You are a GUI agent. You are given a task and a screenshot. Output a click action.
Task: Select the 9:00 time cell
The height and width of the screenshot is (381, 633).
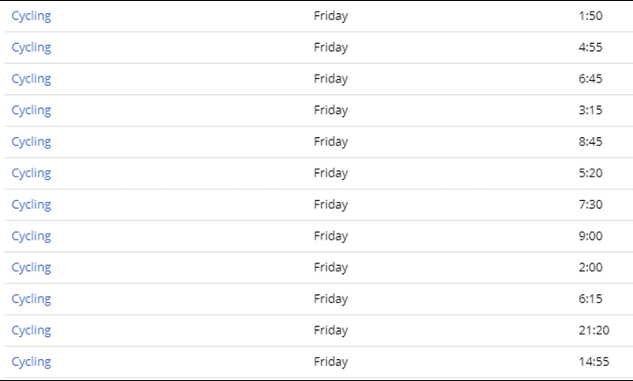pyautogui.click(x=589, y=236)
